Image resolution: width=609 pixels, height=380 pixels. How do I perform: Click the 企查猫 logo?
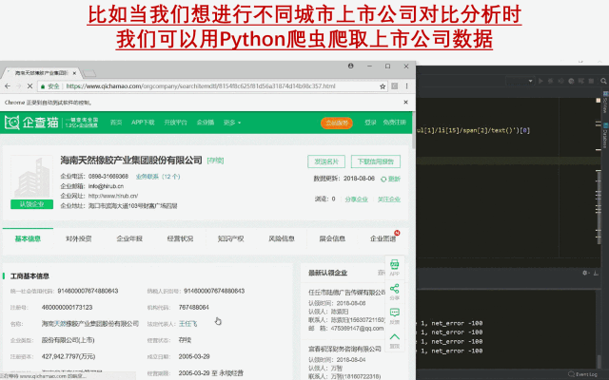pos(31,123)
